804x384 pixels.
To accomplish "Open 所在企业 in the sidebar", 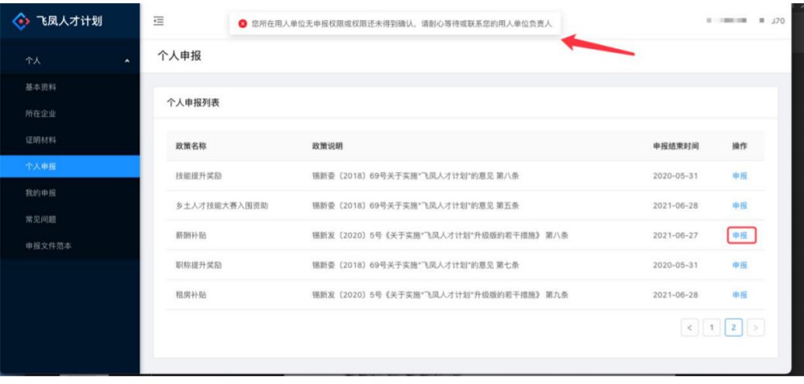I will (41, 114).
